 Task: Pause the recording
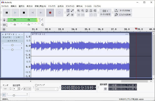[7, 13]
